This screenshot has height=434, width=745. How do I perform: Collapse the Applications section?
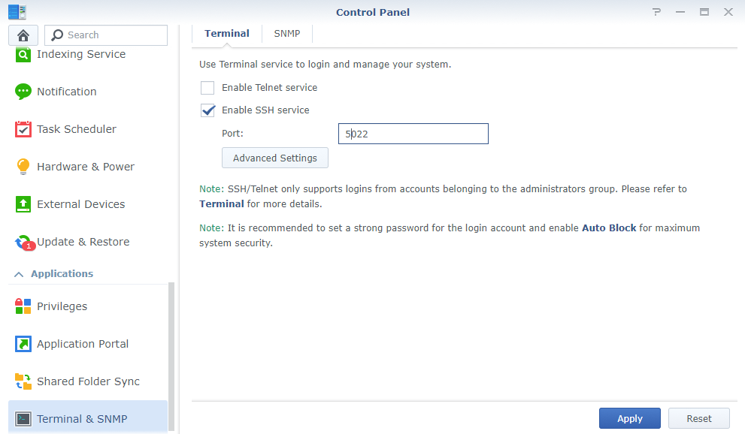[x=19, y=274]
